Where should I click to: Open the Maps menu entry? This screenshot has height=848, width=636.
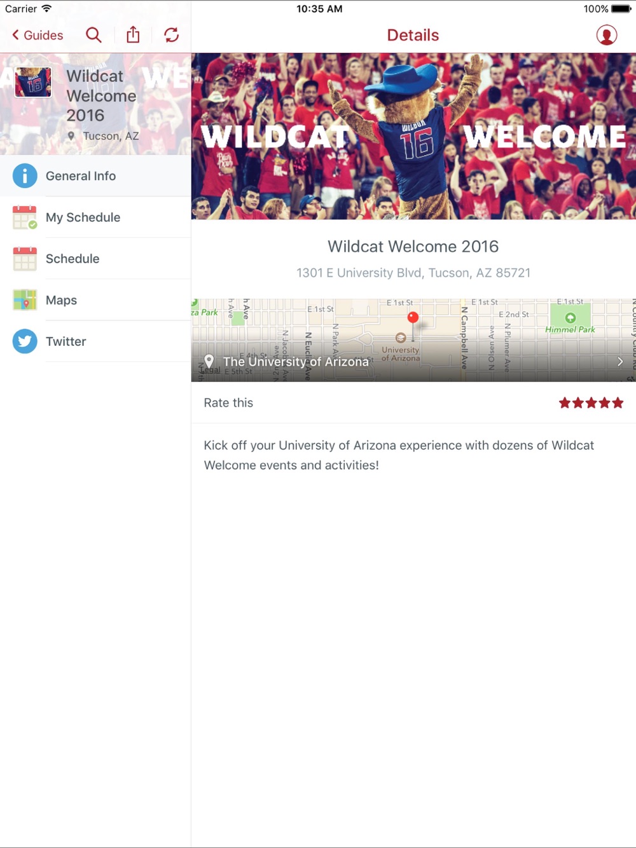point(95,300)
